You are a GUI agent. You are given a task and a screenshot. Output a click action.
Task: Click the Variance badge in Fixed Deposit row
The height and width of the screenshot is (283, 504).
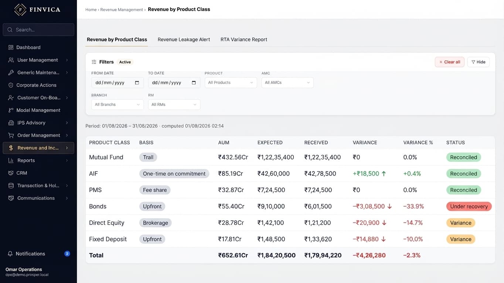click(460, 239)
